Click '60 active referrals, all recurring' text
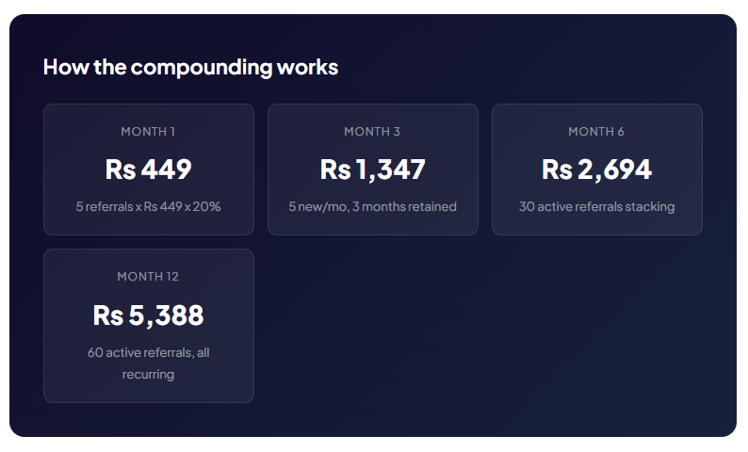 [148, 363]
